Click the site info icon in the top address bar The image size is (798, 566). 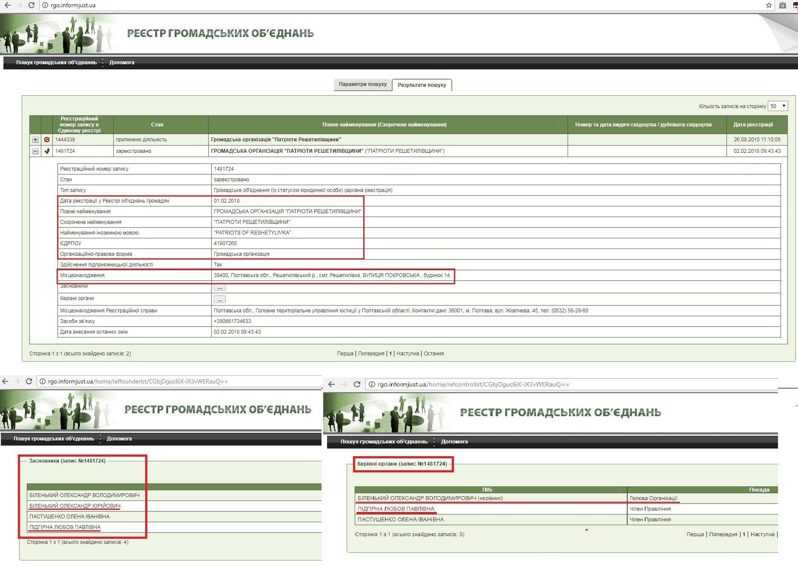tap(45, 6)
